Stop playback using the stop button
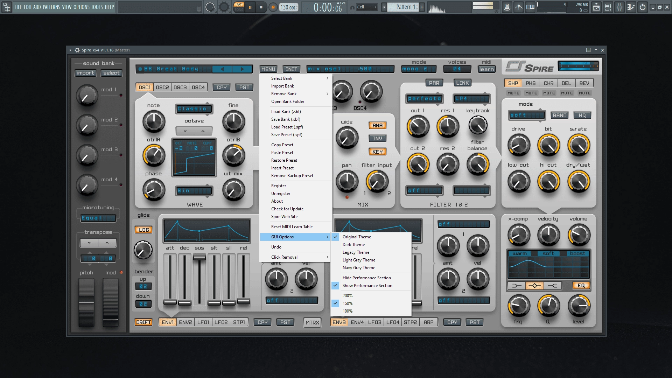This screenshot has height=378, width=672. 261,7
